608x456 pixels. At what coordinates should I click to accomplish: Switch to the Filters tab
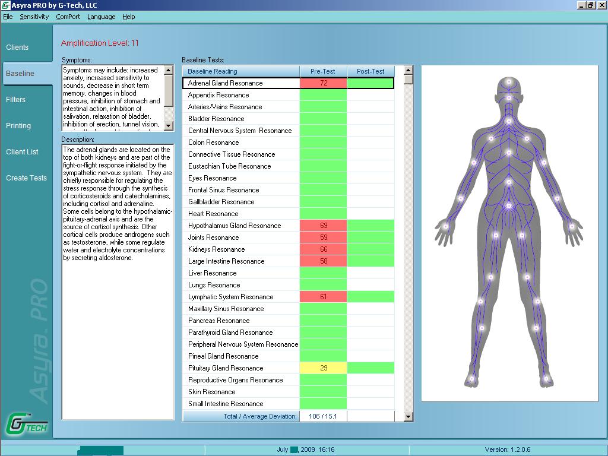[16, 100]
